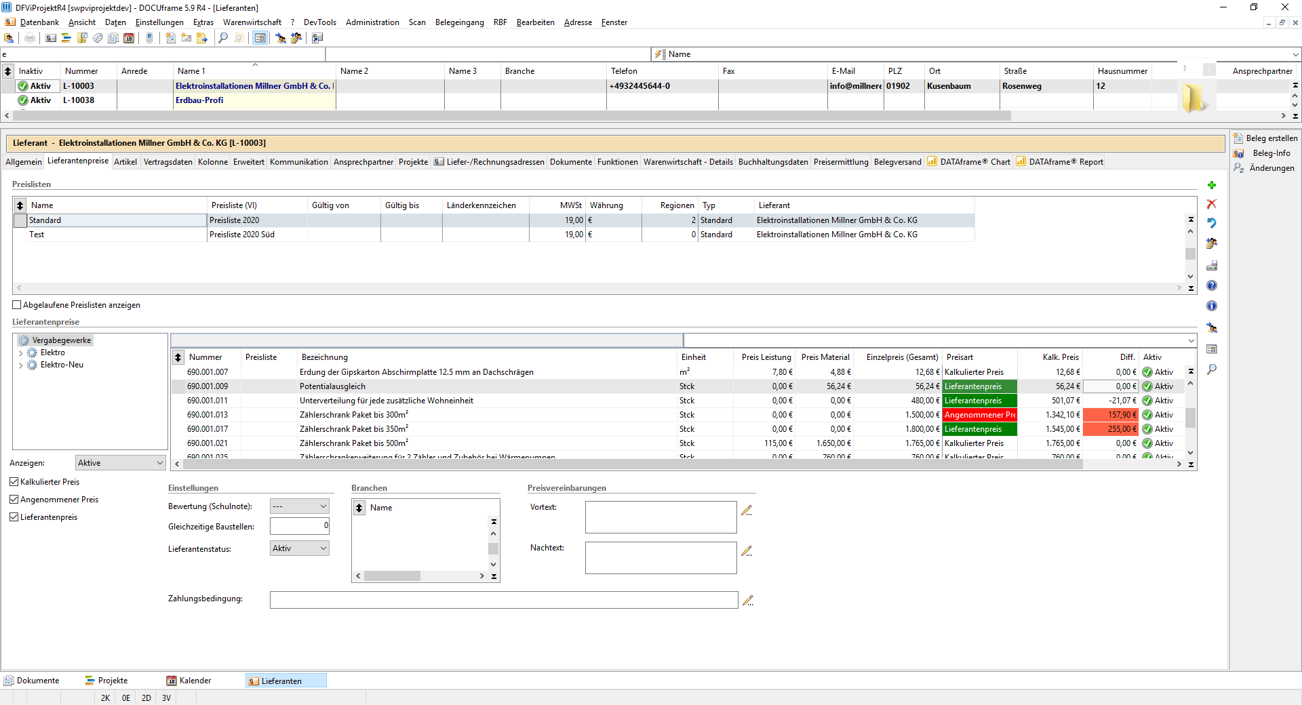Open the calendar toolbar icon
Screen dimensions: 1302x705
129,38
